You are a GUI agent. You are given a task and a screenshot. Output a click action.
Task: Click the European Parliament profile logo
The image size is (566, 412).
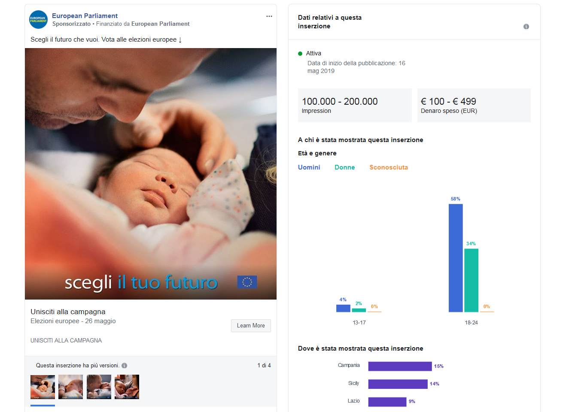coord(38,20)
